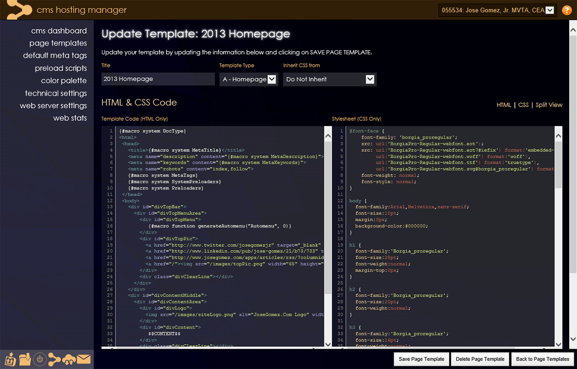Screen dimensions: 577x369
Task: Select the Split View option
Action: coord(549,105)
